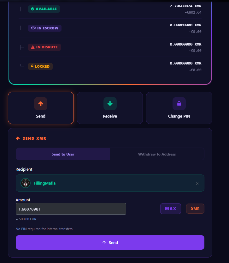The image size is (229, 263).
Task: Click the Send XMR header arrow icon
Action: pyautogui.click(x=18, y=138)
